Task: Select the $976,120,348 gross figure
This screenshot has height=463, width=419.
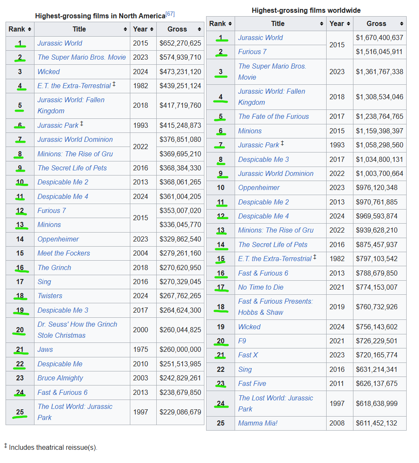Action: [377, 188]
